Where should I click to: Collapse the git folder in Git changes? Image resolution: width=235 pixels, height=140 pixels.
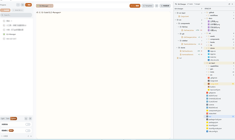click(x=178, y=34)
